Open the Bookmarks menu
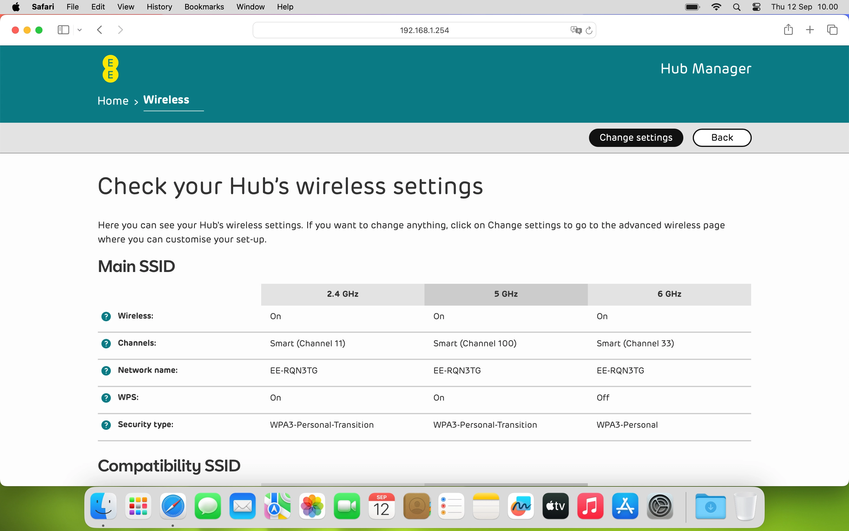The width and height of the screenshot is (849, 531). [204, 7]
